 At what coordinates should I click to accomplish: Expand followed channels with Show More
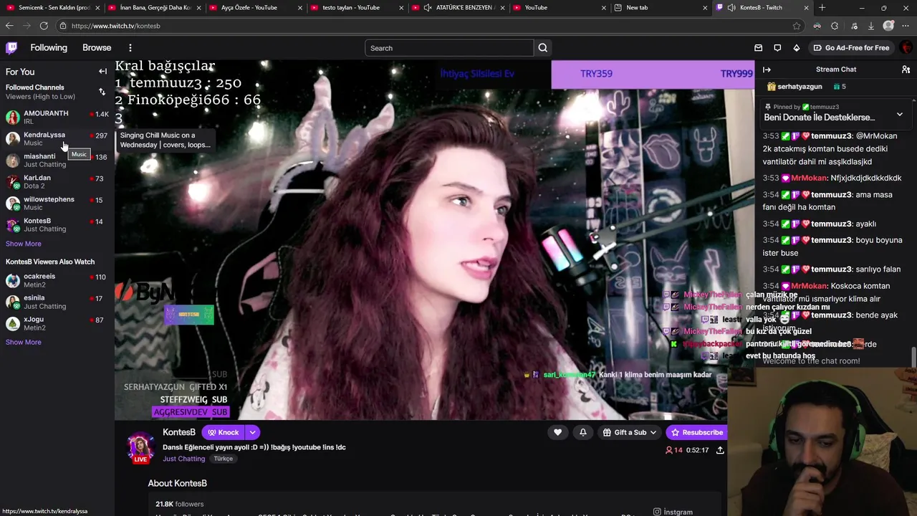click(24, 244)
